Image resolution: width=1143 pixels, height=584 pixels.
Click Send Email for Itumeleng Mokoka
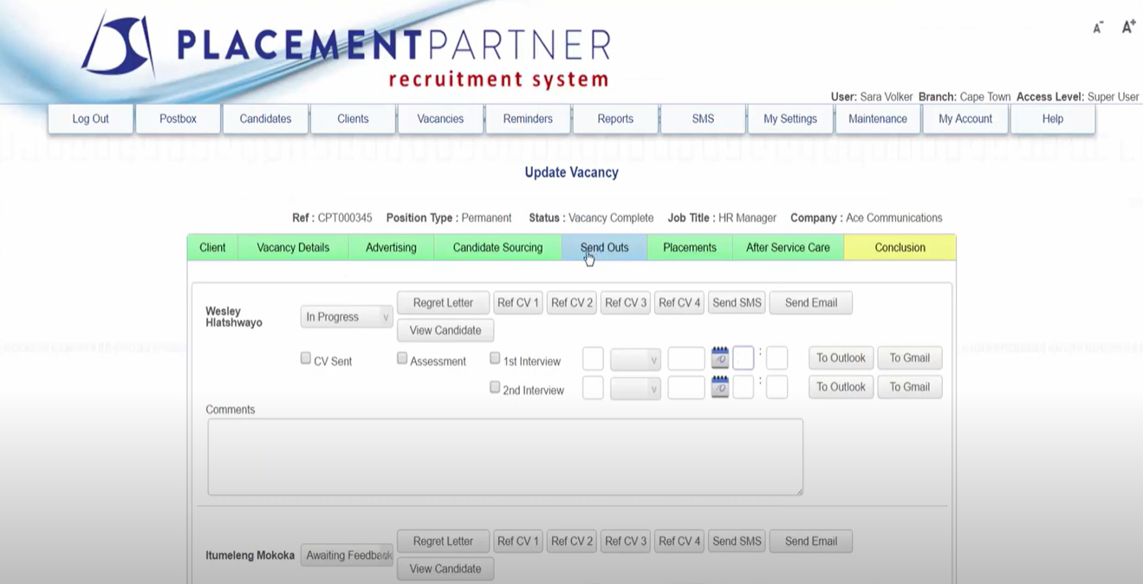(x=809, y=541)
